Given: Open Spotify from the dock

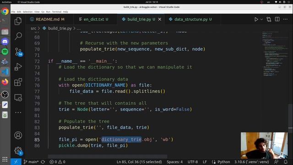Looking at the screenshot, I should [x=5, y=51].
